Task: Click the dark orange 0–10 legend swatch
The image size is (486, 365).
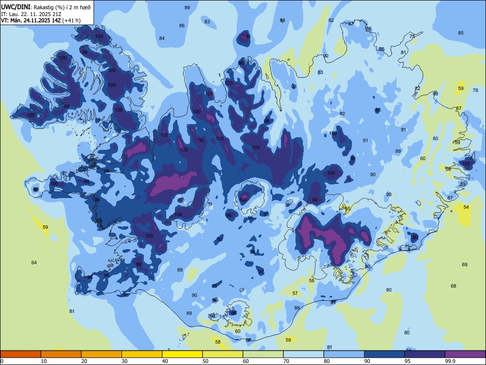Action: (20, 354)
